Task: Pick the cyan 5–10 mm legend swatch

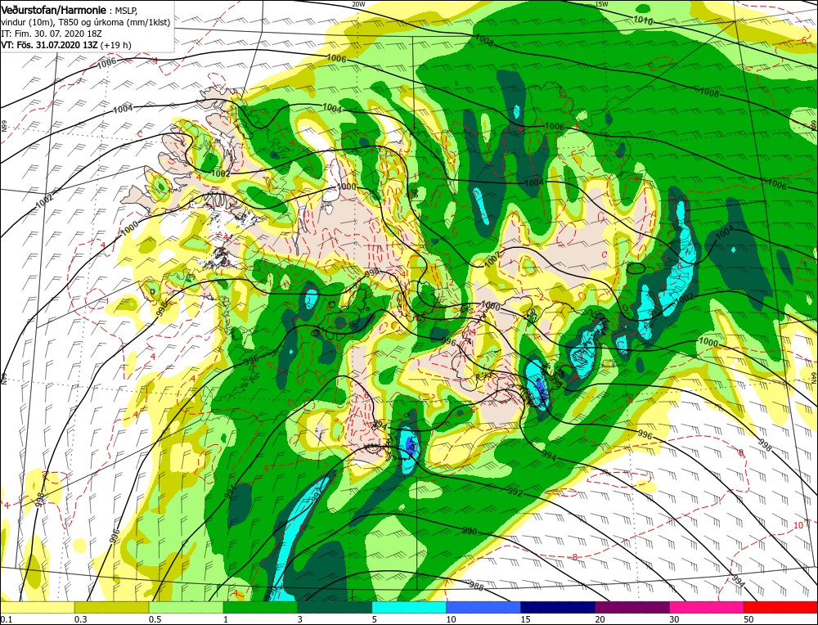Action: click(x=409, y=607)
